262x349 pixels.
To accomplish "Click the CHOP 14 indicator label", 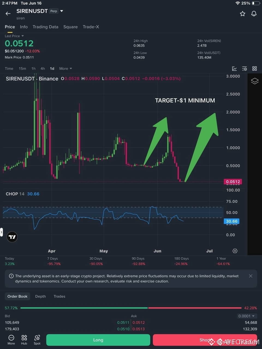I will point(15,194).
